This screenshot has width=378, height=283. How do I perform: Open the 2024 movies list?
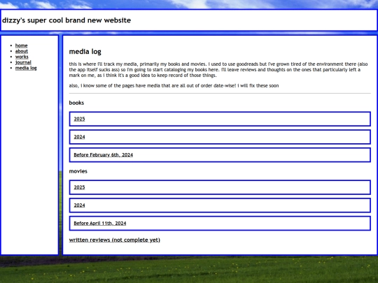point(79,205)
